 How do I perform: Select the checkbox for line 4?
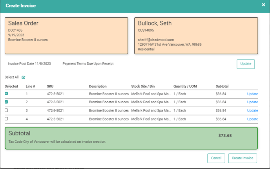coord(6,119)
